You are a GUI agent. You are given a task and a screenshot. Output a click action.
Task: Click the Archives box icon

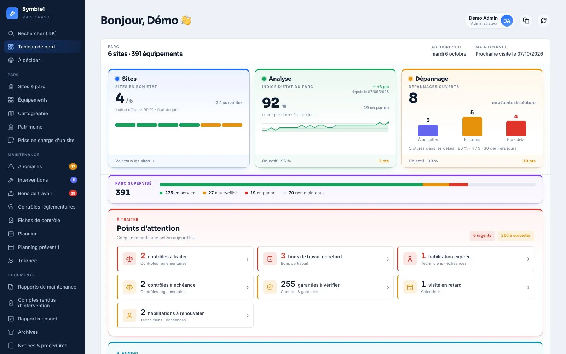[11, 332]
